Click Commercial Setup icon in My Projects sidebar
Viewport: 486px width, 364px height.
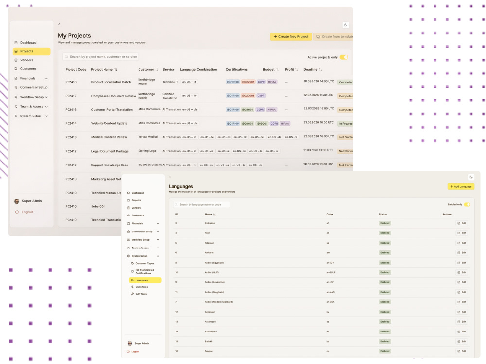(16, 87)
